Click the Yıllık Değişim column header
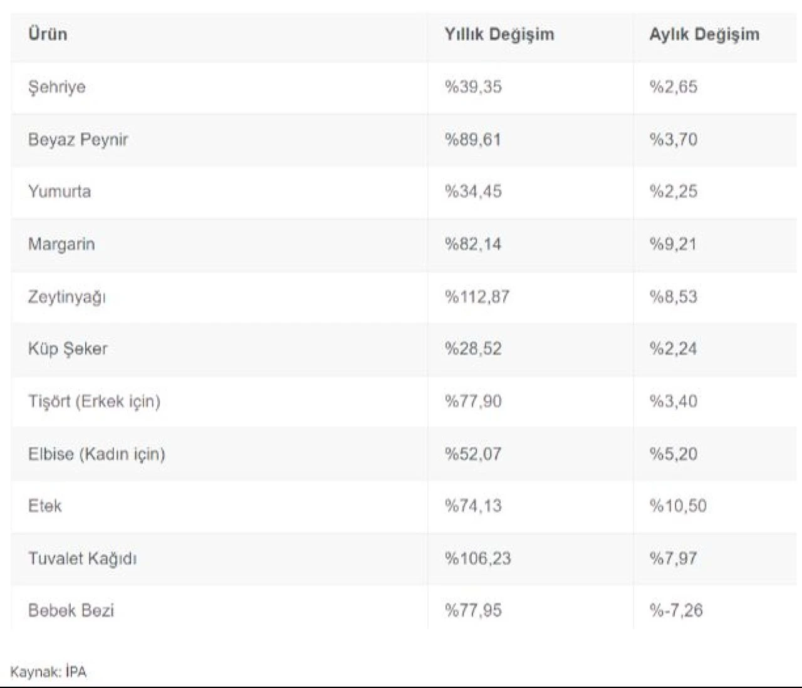Viewport: 802px width, 688px height. pyautogui.click(x=499, y=34)
